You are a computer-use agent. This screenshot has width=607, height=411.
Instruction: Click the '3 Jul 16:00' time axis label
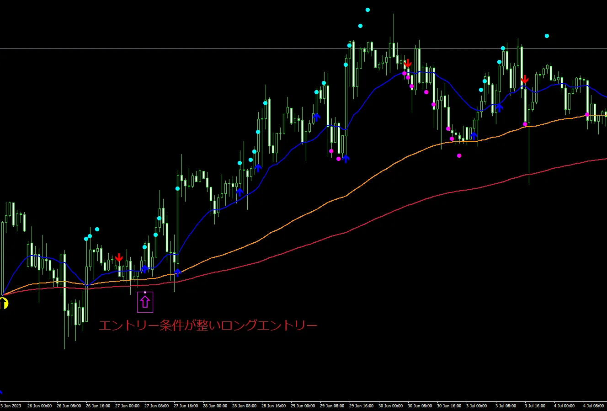tap(535, 406)
